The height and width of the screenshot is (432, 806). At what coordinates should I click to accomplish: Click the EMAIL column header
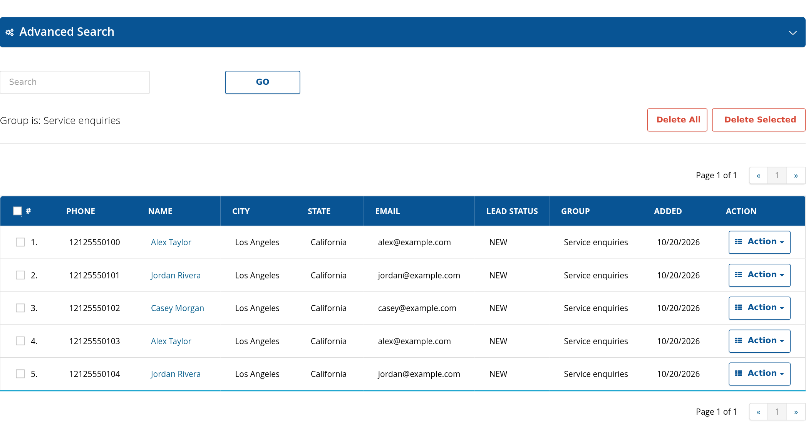(x=387, y=211)
